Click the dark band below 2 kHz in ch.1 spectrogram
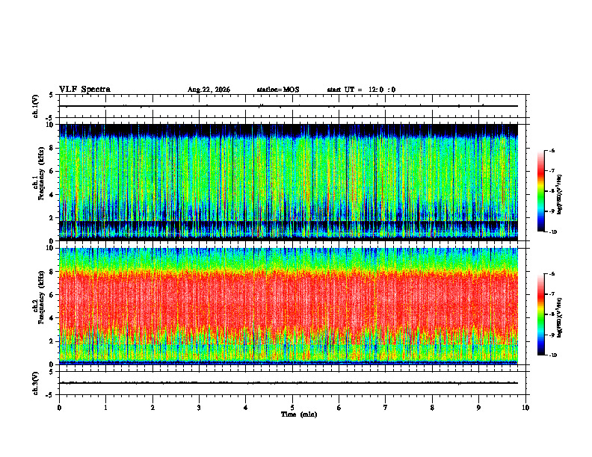 click(x=289, y=227)
